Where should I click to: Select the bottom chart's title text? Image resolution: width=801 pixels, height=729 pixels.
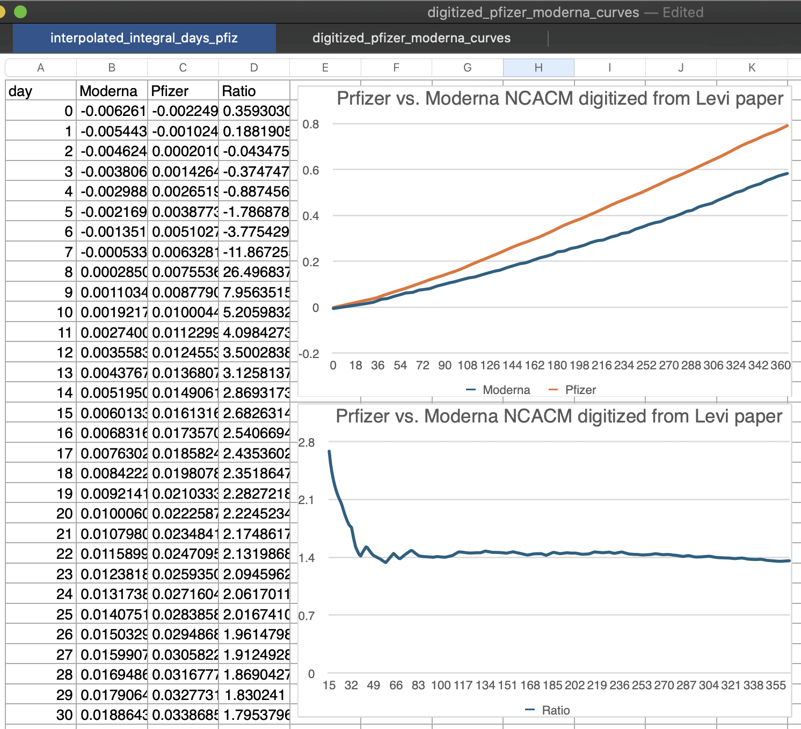pyautogui.click(x=558, y=417)
